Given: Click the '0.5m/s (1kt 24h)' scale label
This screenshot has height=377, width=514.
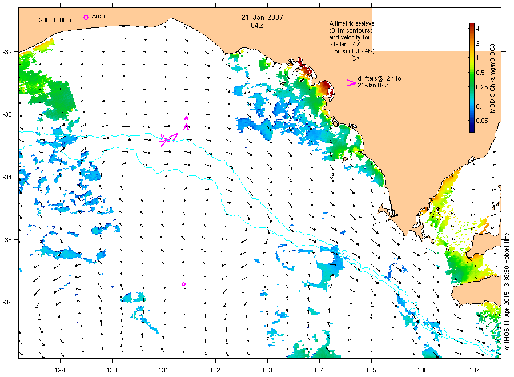Looking at the screenshot, I should [351, 51].
